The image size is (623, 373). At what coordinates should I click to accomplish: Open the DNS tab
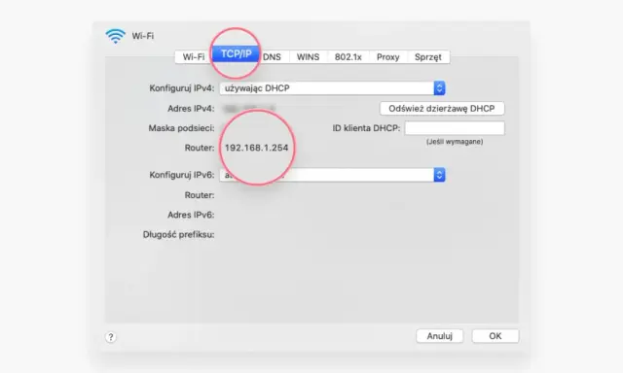273,57
